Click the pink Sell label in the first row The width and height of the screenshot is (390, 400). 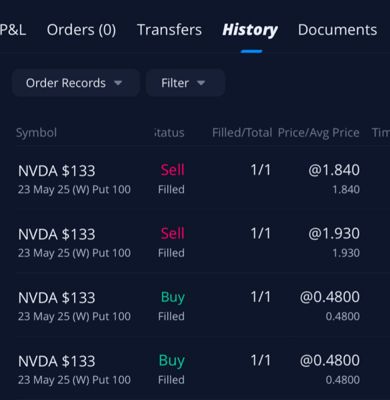173,170
